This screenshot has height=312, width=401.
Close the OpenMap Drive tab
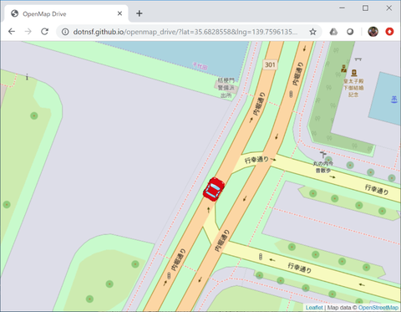pyautogui.click(x=119, y=13)
